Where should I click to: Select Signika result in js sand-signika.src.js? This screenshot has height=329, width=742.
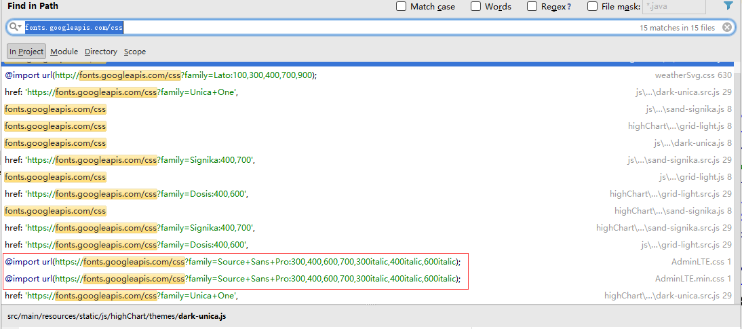(x=368, y=160)
